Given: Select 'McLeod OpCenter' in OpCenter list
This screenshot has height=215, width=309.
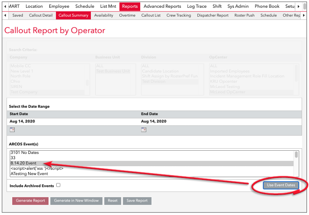Looking at the screenshot, I should [252, 92].
